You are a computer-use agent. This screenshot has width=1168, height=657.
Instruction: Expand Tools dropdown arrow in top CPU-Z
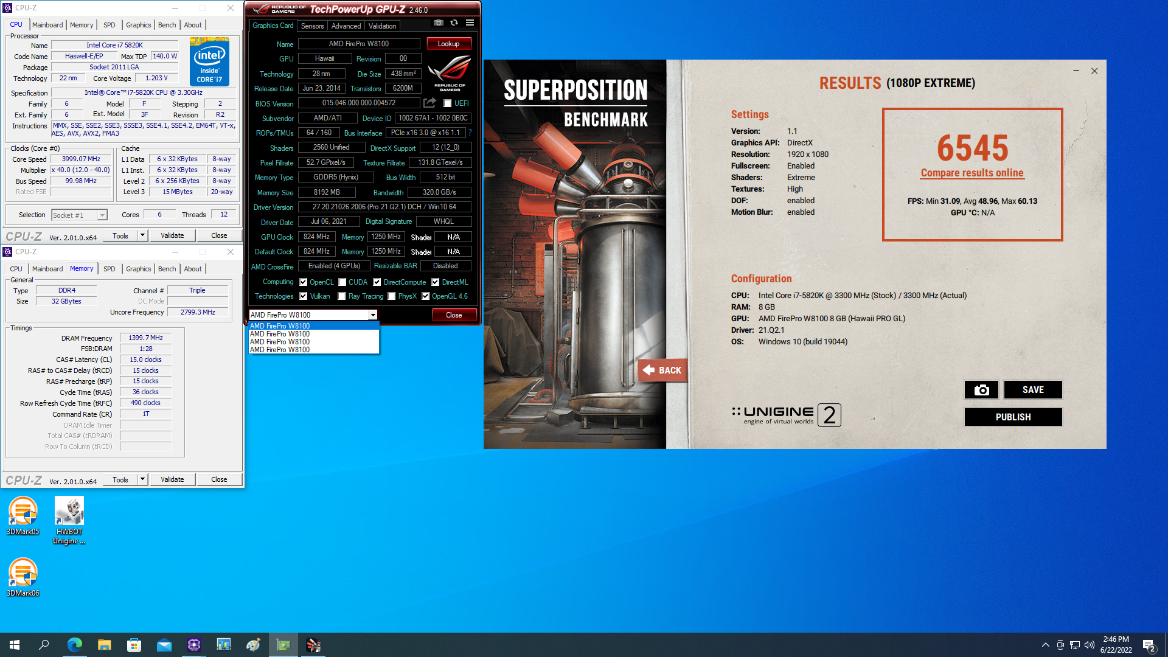coord(142,235)
